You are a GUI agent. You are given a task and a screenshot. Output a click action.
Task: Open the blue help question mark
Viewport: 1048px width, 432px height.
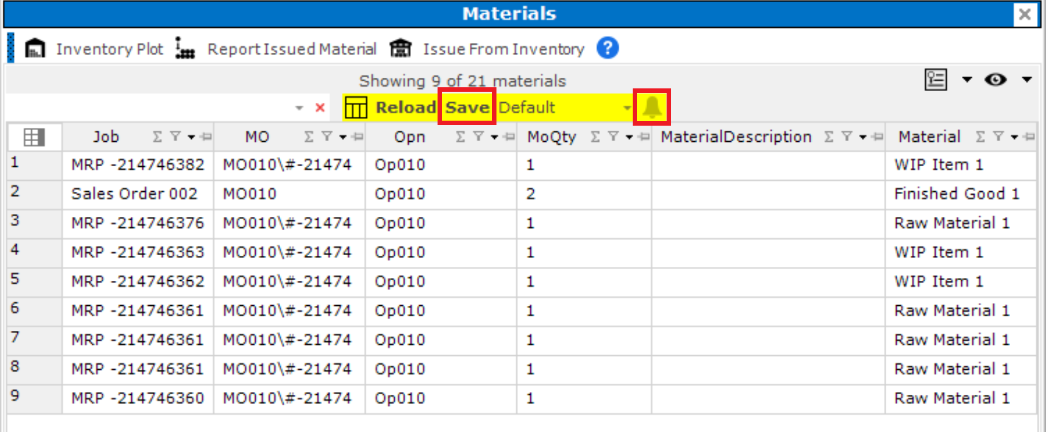(608, 48)
